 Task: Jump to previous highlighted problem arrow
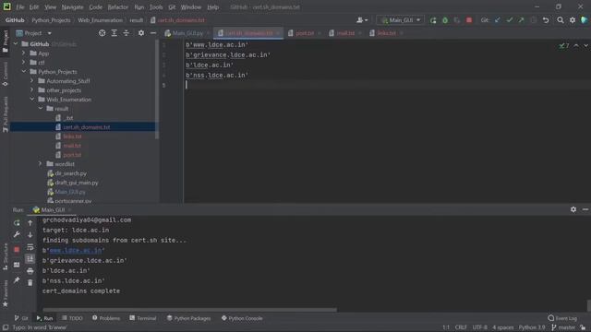click(576, 45)
